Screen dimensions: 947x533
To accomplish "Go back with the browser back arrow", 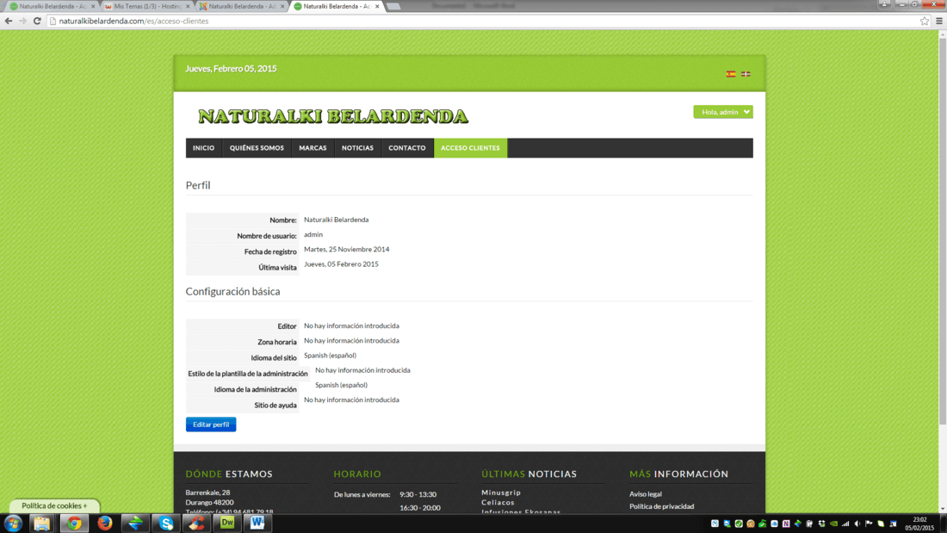I will (9, 22).
